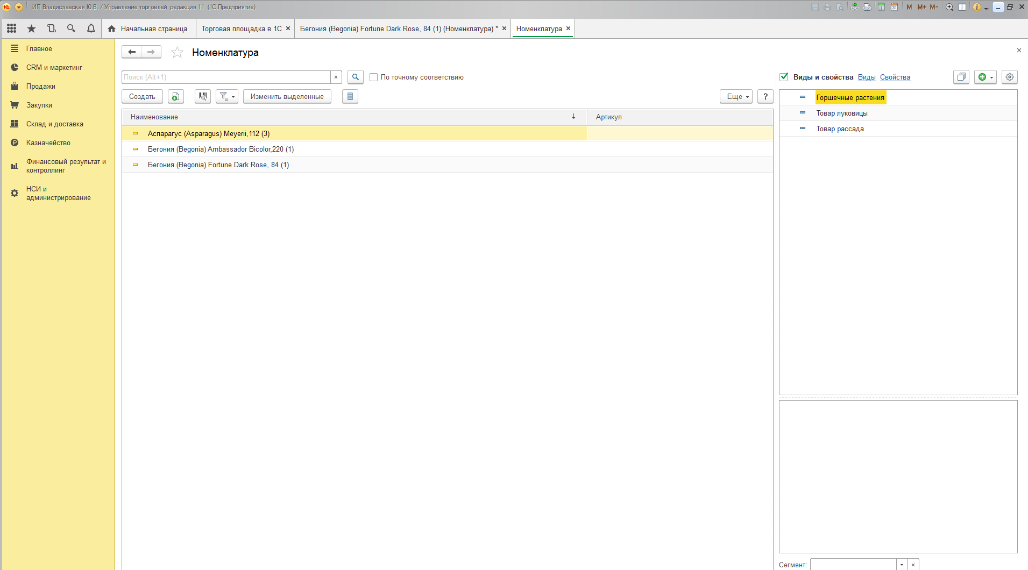This screenshot has width=1028, height=570.
Task: Click the barcode search icon button
Action: [202, 96]
